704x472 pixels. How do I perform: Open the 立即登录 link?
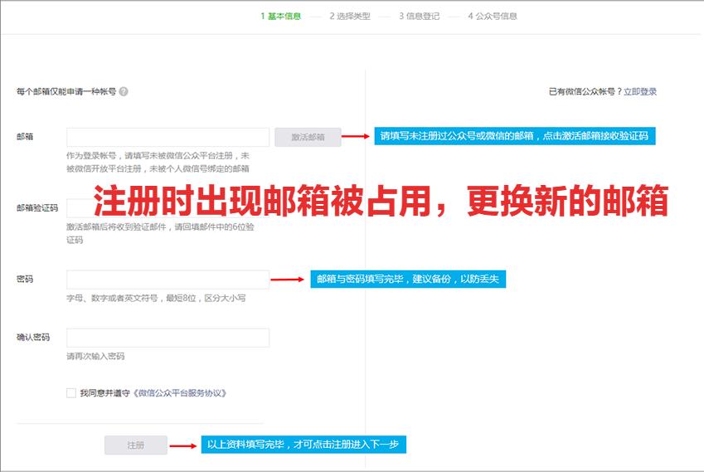[x=640, y=92]
